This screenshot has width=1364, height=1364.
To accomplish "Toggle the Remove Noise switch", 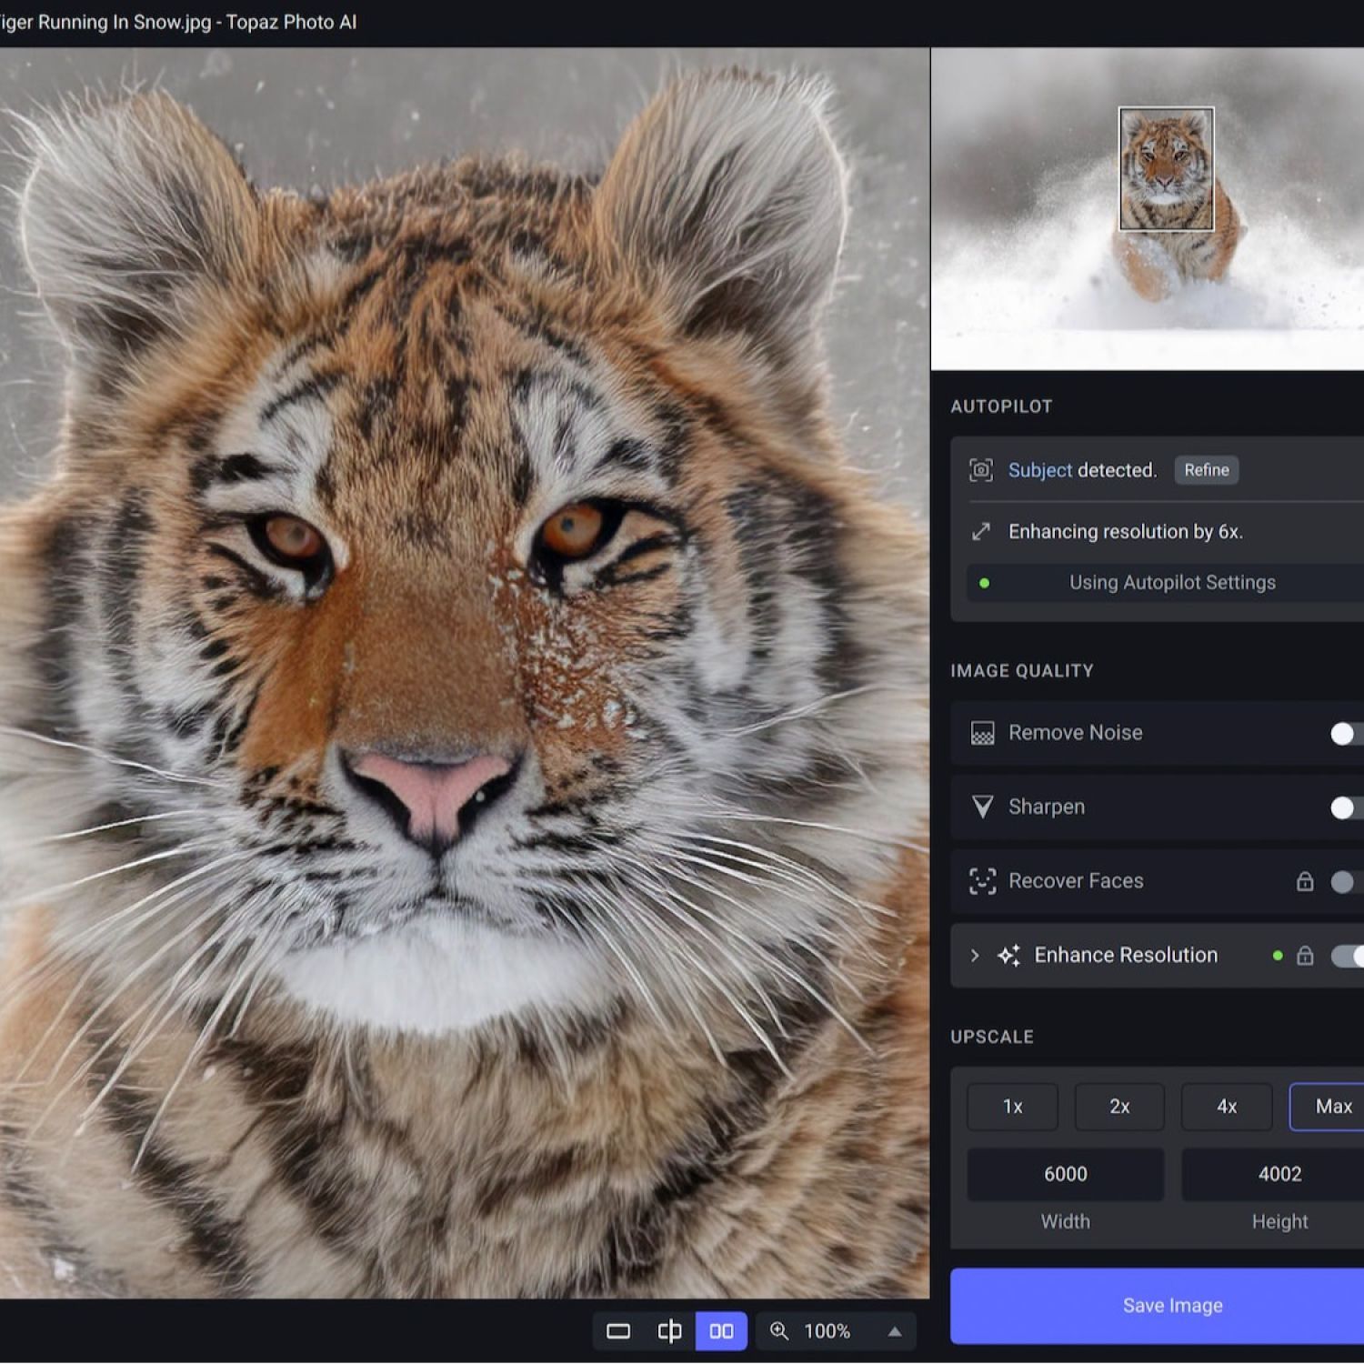I will (x=1346, y=734).
